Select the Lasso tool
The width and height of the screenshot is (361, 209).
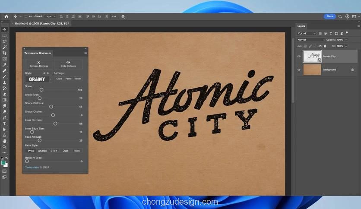(4, 41)
